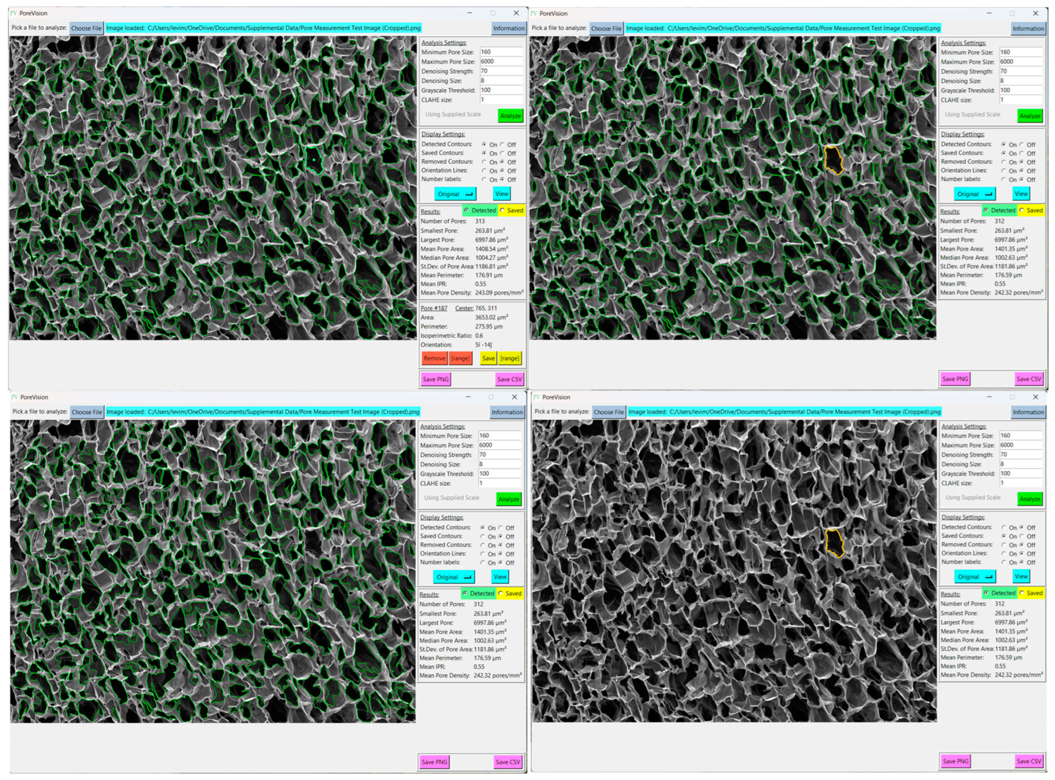Image resolution: width=1055 pixels, height=780 pixels.
Task: Select orange-outlined saved pore in bottom-right image
Action: 835,544
